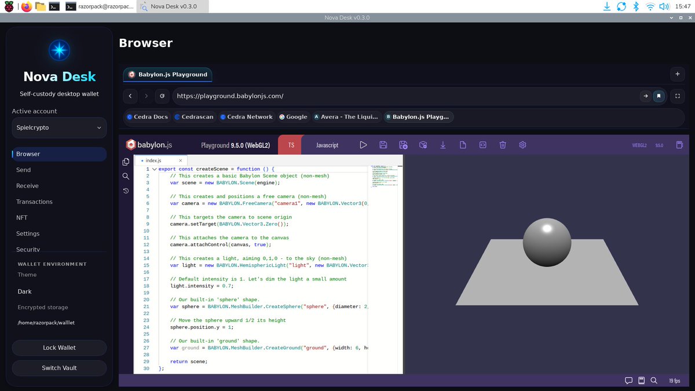Image resolution: width=695 pixels, height=391 pixels.
Task: Open the Cedra Network bookmark
Action: pyautogui.click(x=246, y=117)
